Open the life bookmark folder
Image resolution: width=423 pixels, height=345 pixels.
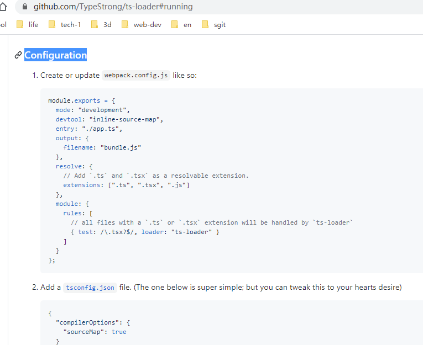click(x=28, y=24)
